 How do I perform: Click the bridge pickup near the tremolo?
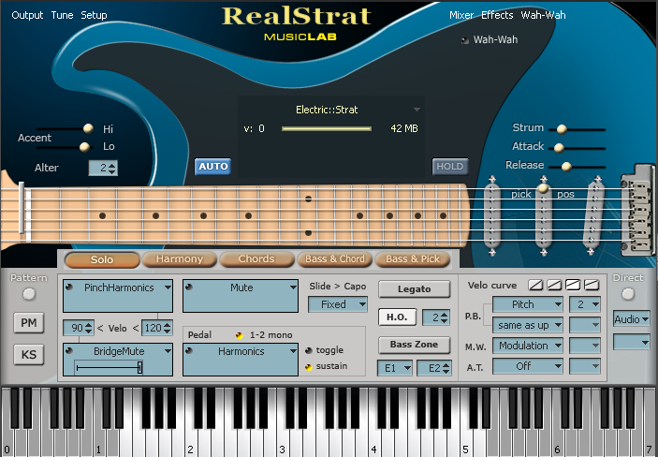tap(594, 215)
